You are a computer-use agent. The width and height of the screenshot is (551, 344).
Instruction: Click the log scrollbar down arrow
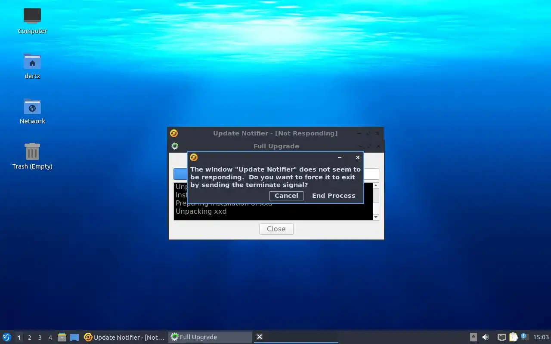(376, 217)
